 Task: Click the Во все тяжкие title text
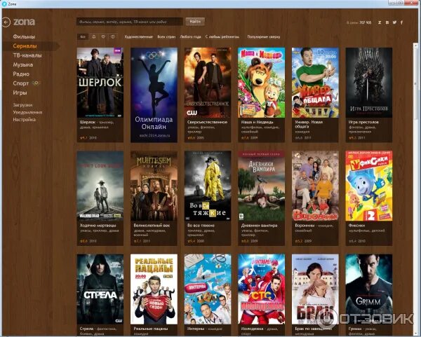pos(201,226)
